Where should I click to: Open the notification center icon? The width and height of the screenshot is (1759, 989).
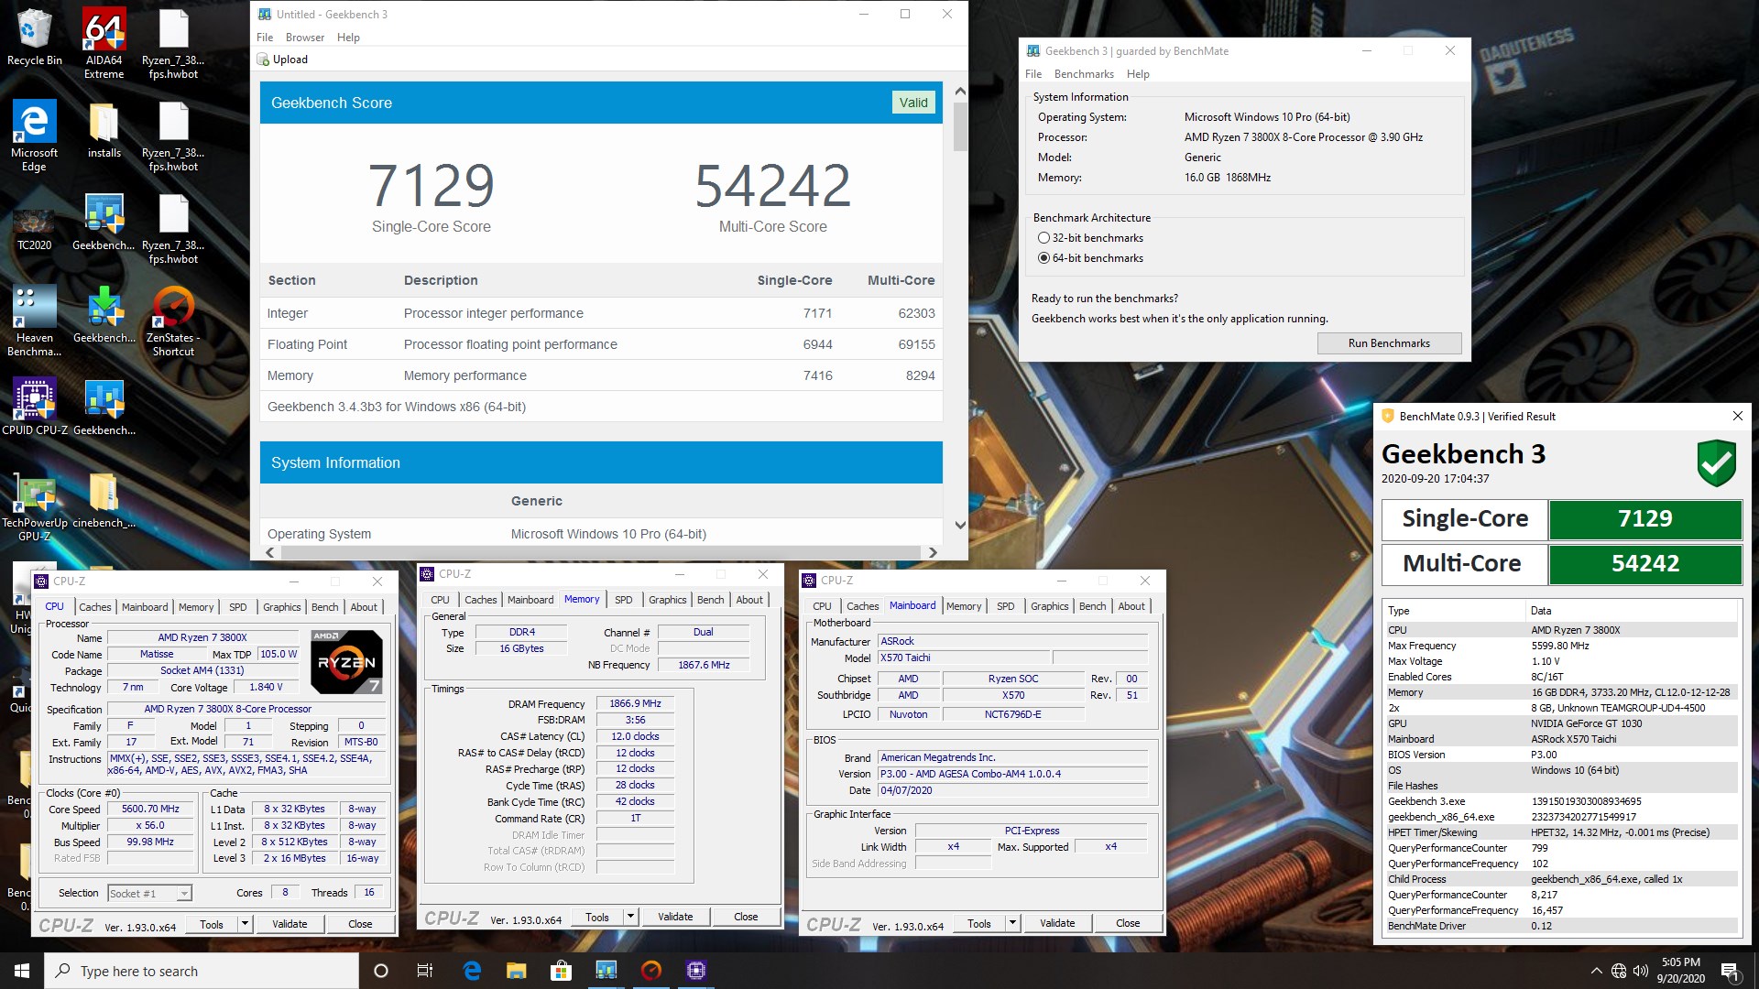1730,971
